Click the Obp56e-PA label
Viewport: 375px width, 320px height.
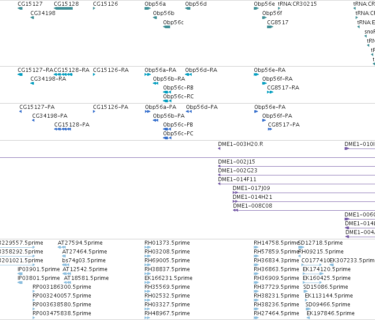[270, 107]
